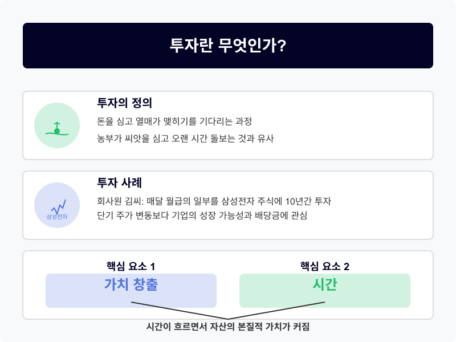Click text 돈을 심고 열매가 맺히기를 기다리는 과정
Image resolution: width=456 pixels, height=342 pixels.
(174, 121)
